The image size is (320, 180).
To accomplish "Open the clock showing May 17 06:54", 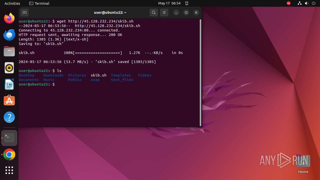I will point(169,3).
